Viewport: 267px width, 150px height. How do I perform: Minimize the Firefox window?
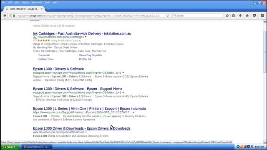[x=255, y=3]
